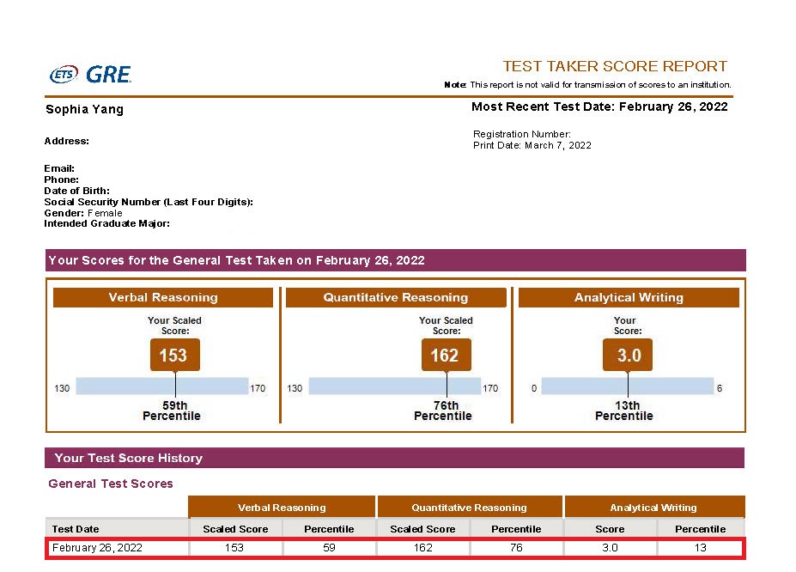
Task: Click the 130 minimum label on Quantitative scale
Action: click(x=295, y=388)
